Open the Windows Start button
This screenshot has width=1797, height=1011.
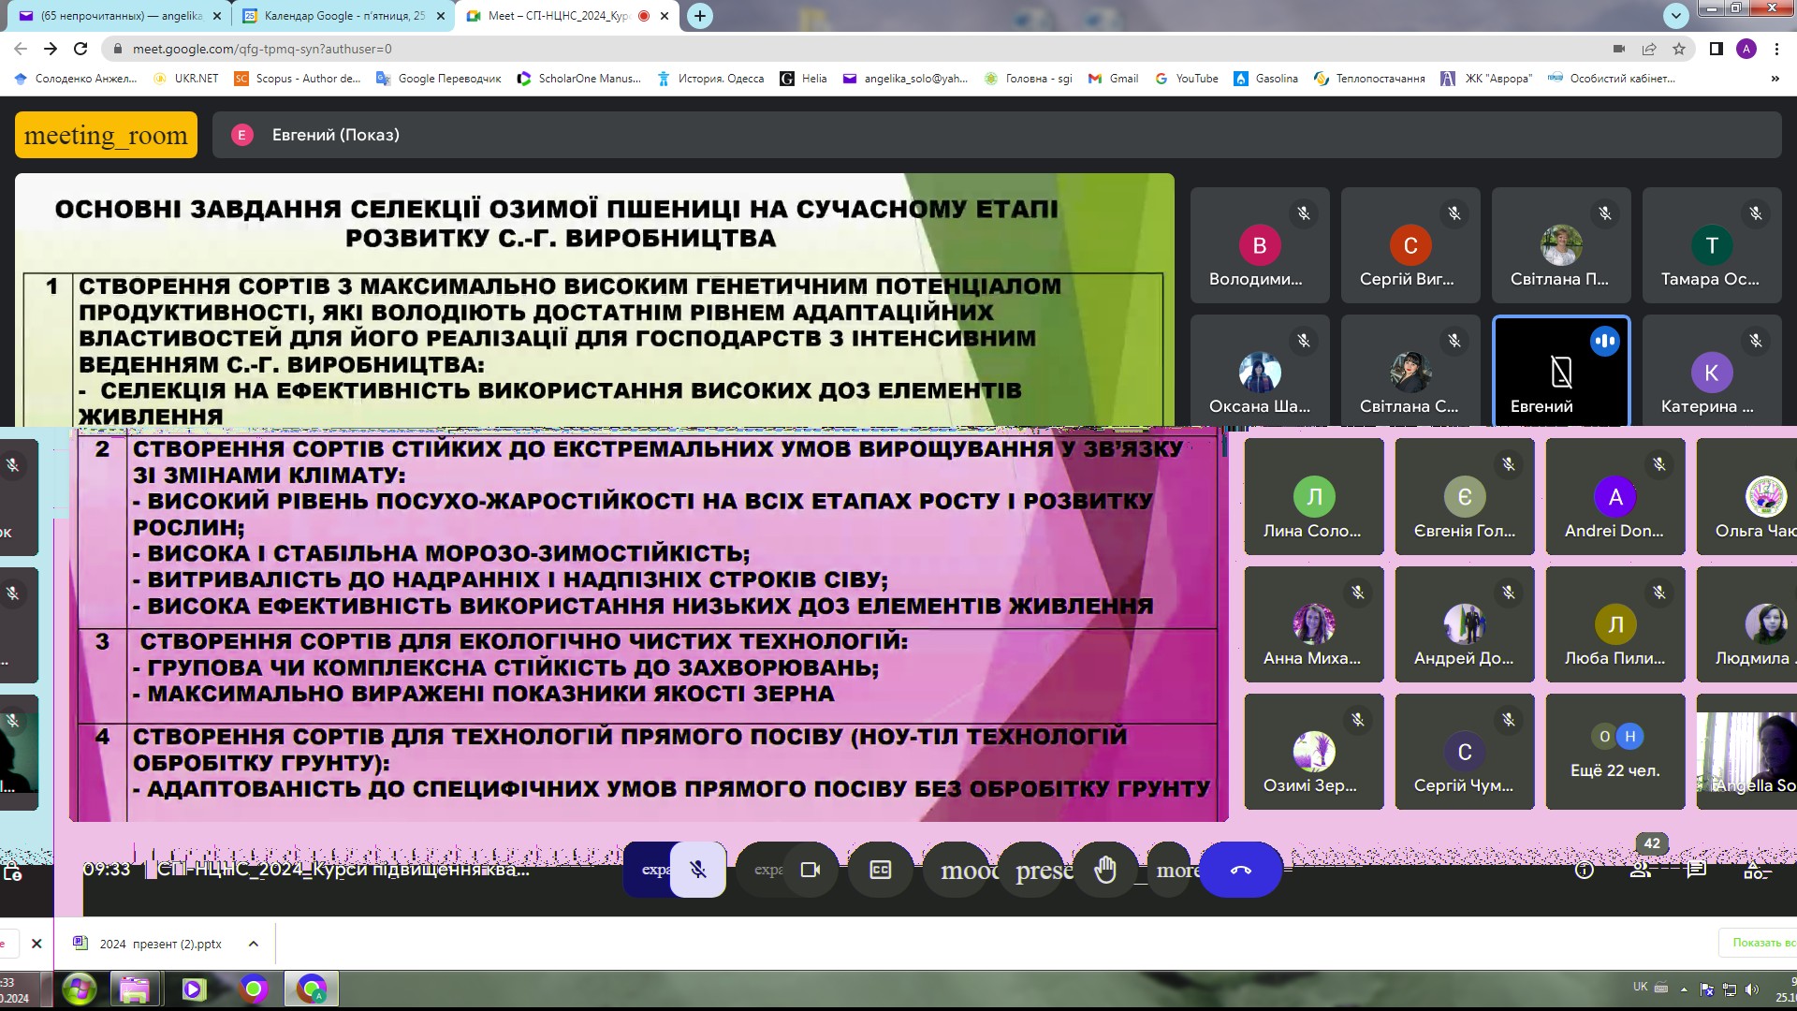(x=79, y=989)
